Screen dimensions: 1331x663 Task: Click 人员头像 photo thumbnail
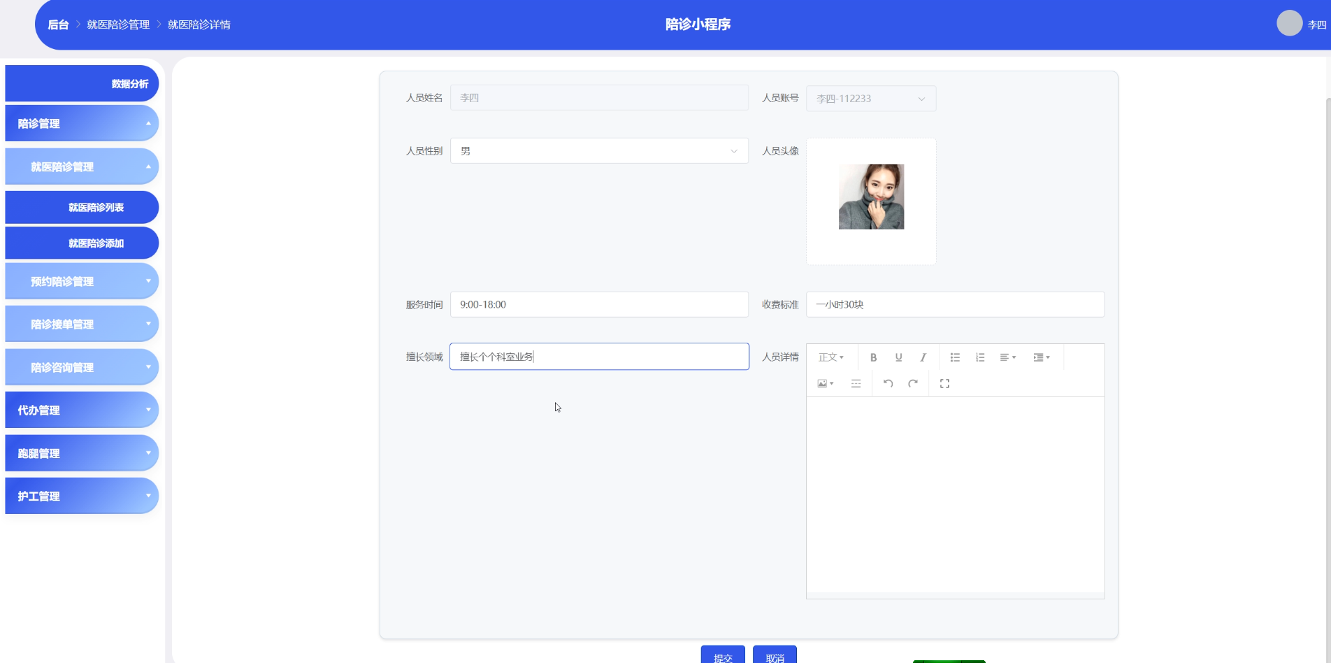tap(871, 197)
